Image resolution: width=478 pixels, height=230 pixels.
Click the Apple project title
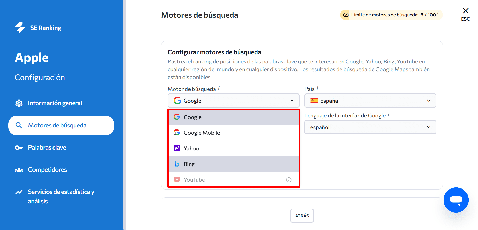[32, 58]
